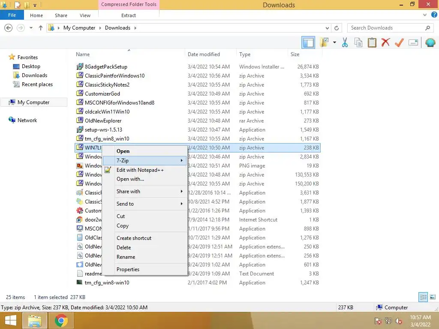The width and height of the screenshot is (439, 329).
Task: Switch to large icons view in status bar
Action: (433, 297)
